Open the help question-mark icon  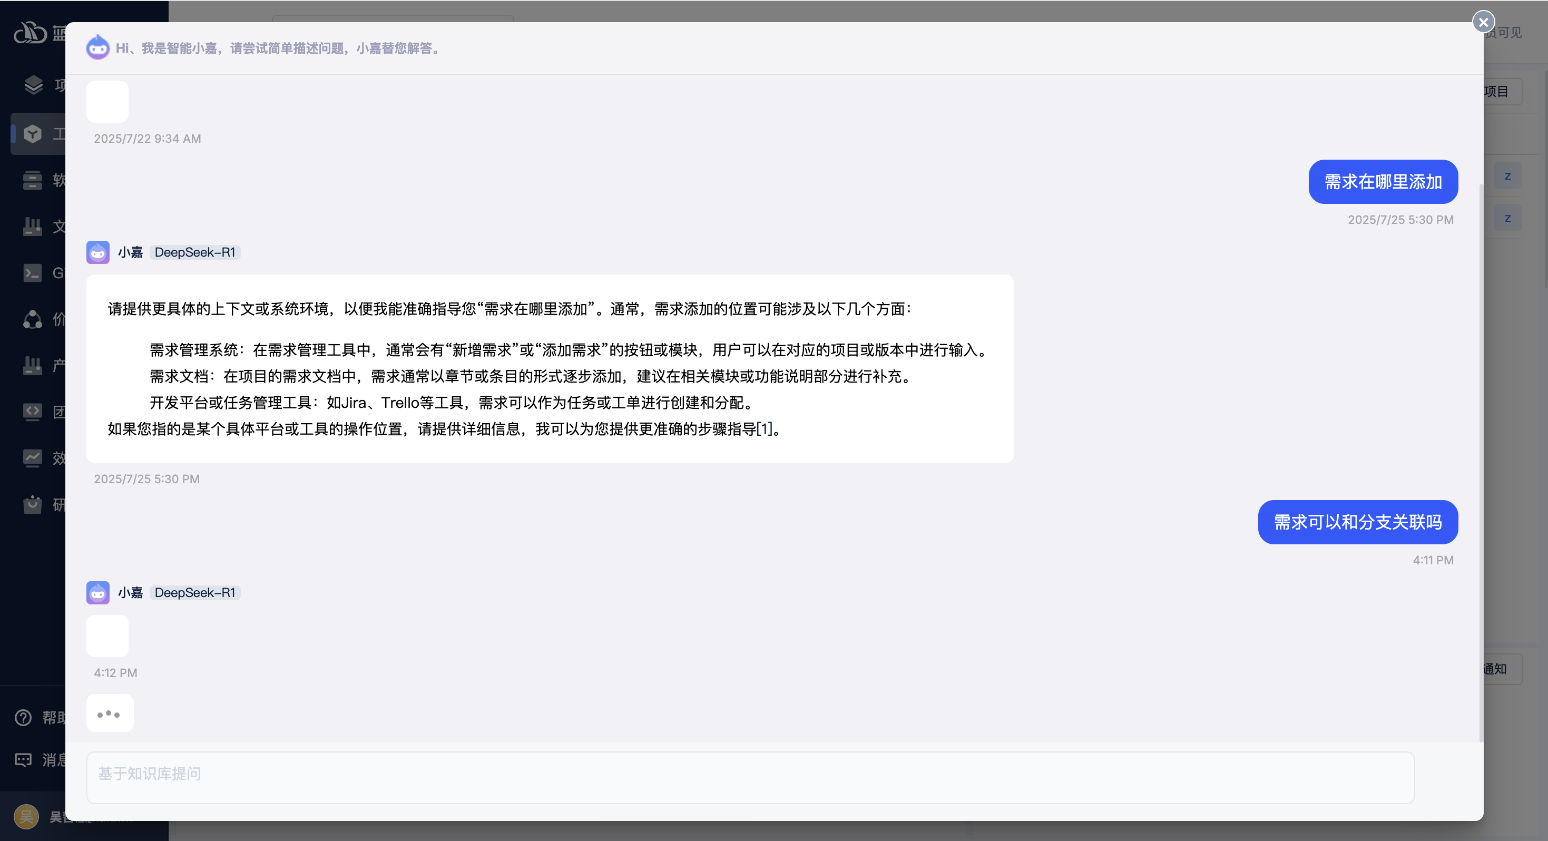[23, 717]
